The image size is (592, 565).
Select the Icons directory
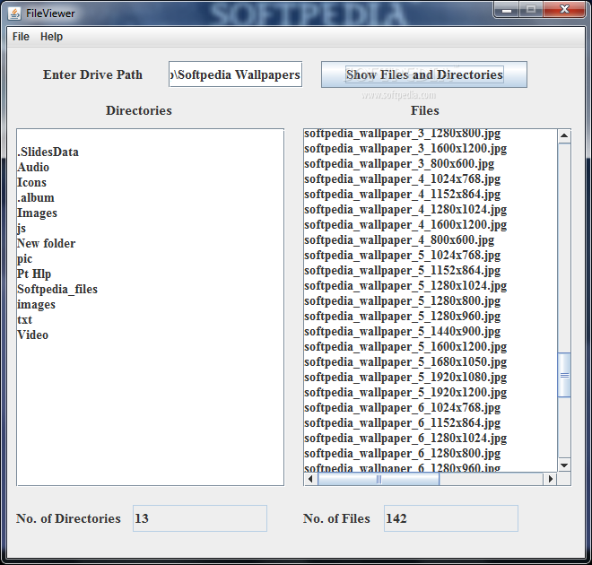(31, 182)
